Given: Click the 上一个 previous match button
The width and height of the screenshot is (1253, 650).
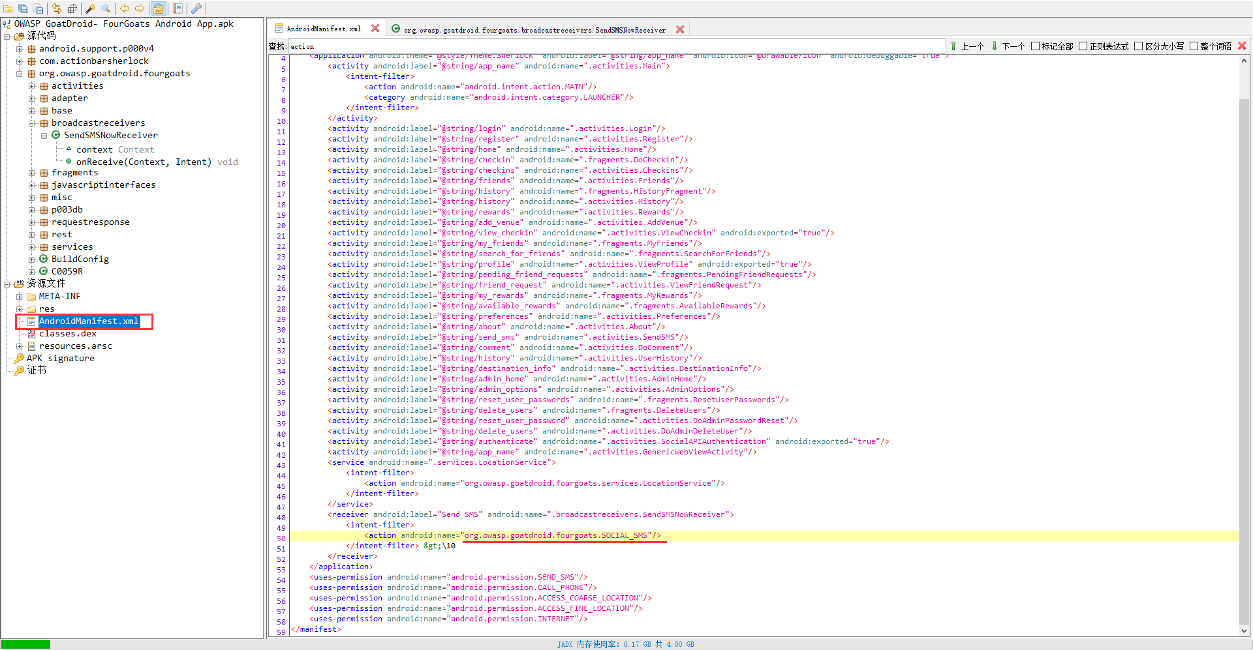Looking at the screenshot, I should click(967, 46).
